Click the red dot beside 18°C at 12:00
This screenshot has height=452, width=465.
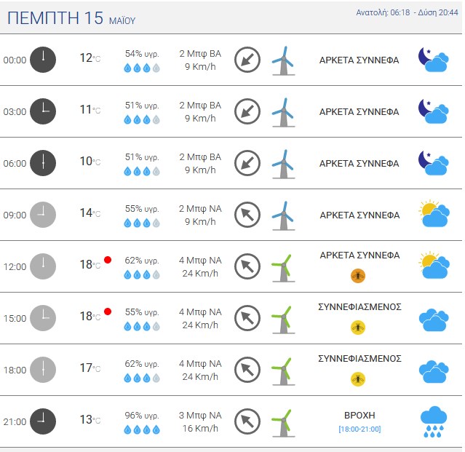pyautogui.click(x=108, y=260)
